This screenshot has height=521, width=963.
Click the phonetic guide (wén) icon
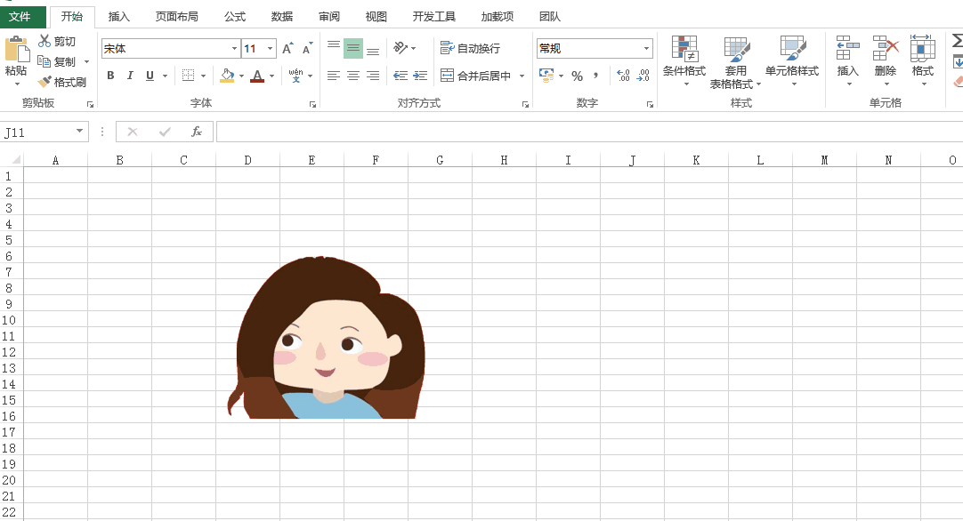click(x=296, y=76)
